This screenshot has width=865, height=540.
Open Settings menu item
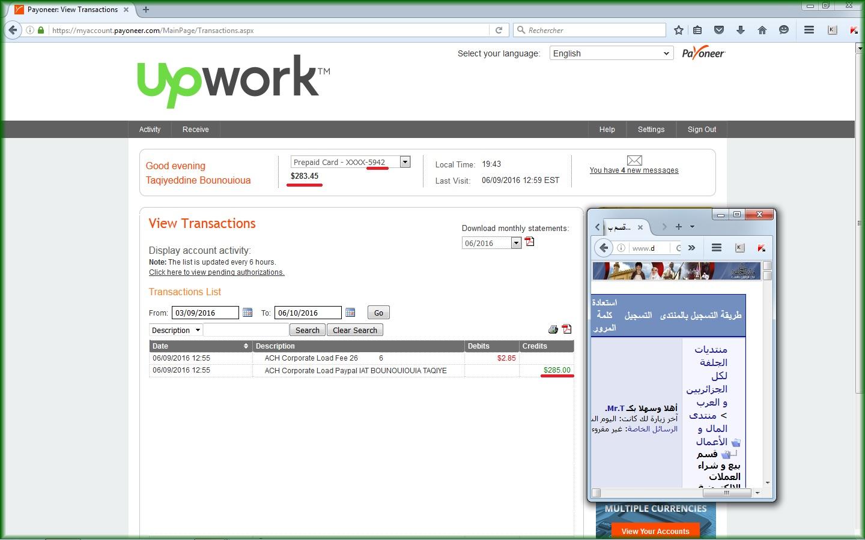651,130
